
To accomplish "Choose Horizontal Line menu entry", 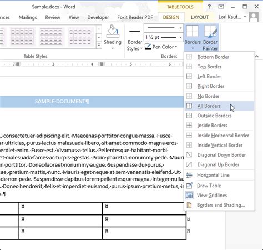I will point(219,175).
